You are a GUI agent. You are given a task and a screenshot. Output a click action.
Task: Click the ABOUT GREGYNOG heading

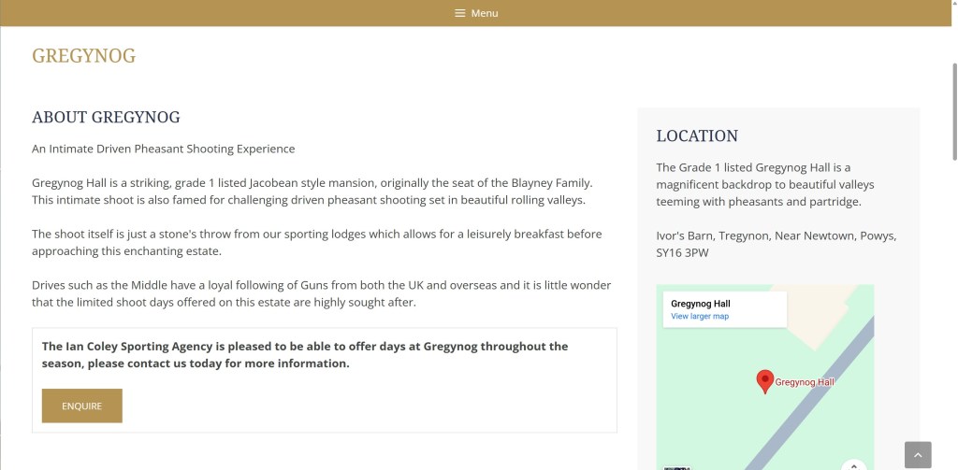click(x=106, y=118)
